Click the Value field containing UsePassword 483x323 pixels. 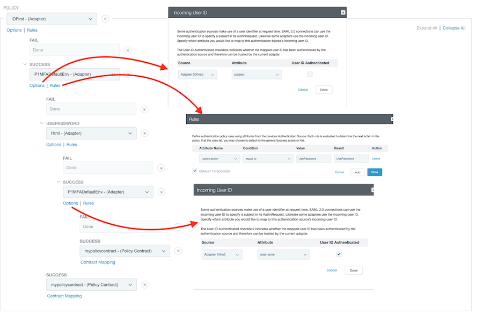[313, 159]
